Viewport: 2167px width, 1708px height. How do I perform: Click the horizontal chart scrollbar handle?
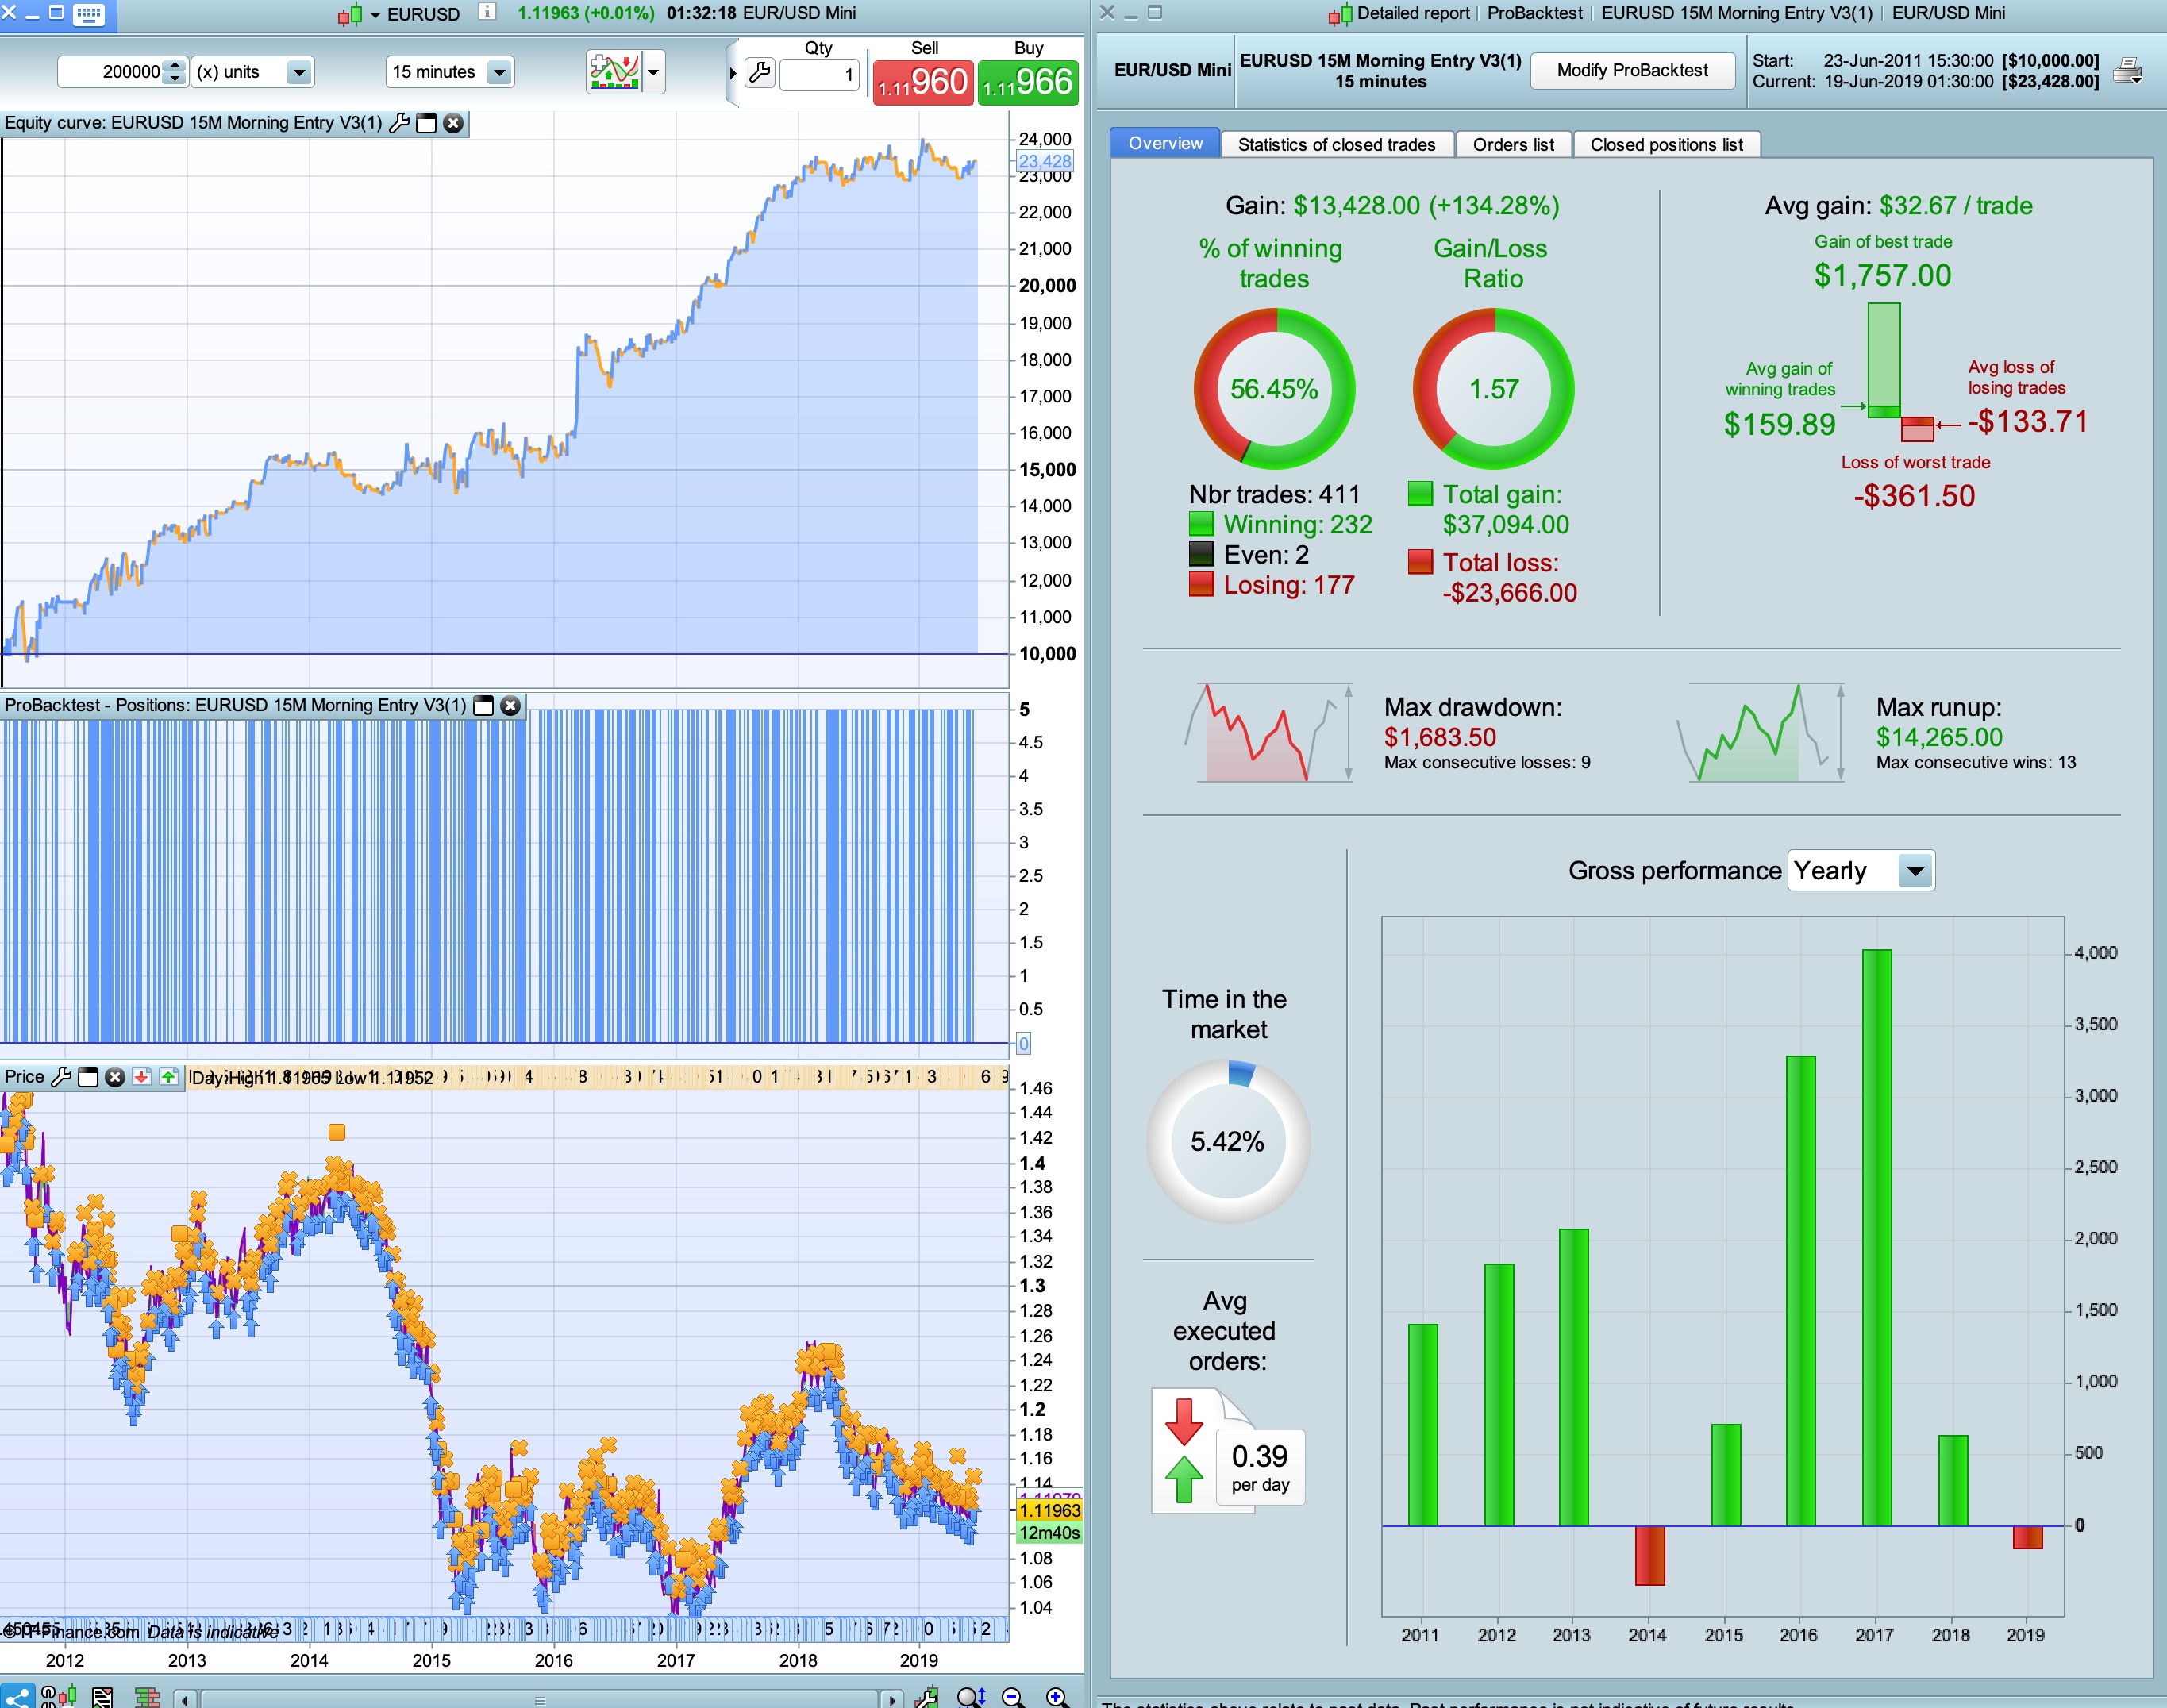coord(540,1699)
